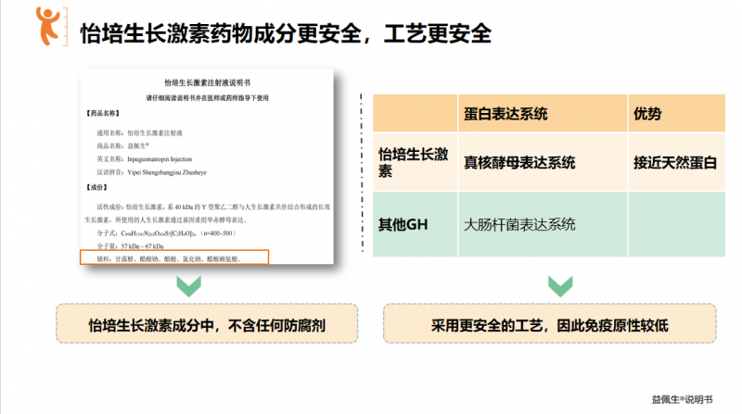The width and height of the screenshot is (742, 414).
Task: Click the 辅料 excipient line in the document
Action: point(174,257)
